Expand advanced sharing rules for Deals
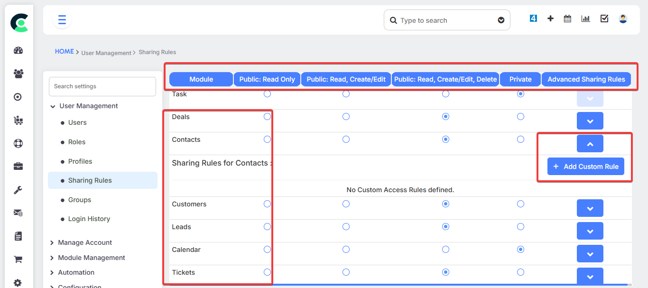The height and width of the screenshot is (288, 648). pos(590,121)
